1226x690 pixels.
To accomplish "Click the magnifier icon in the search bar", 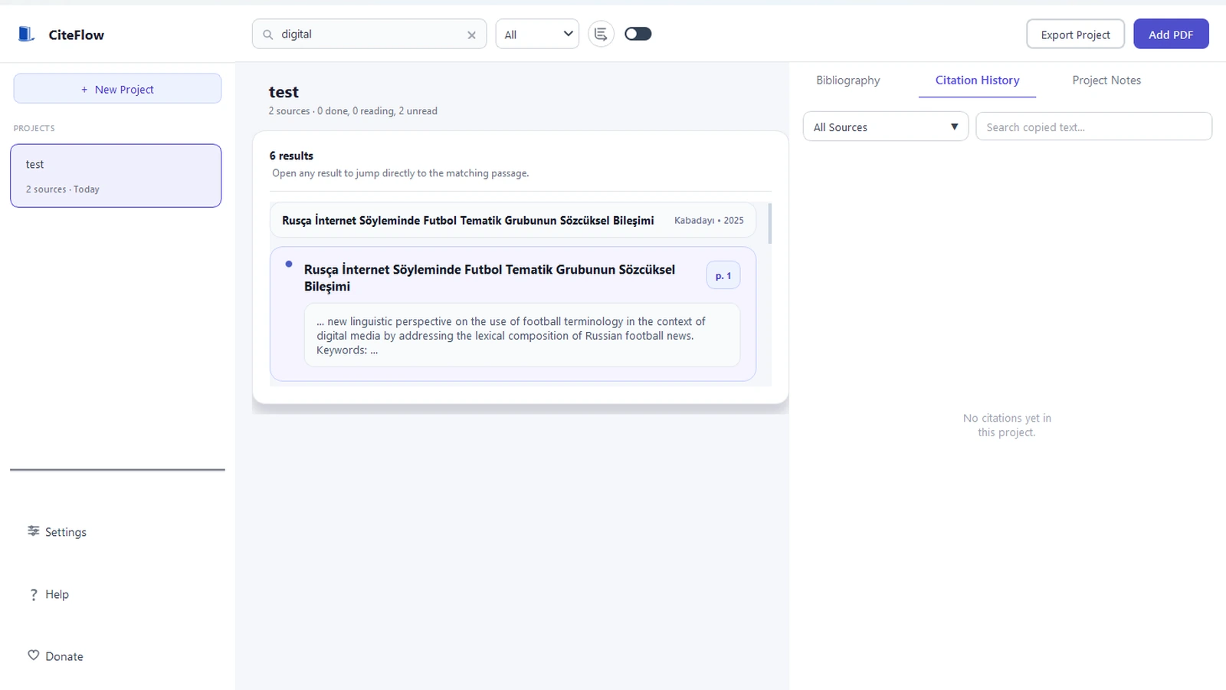I will click(267, 34).
